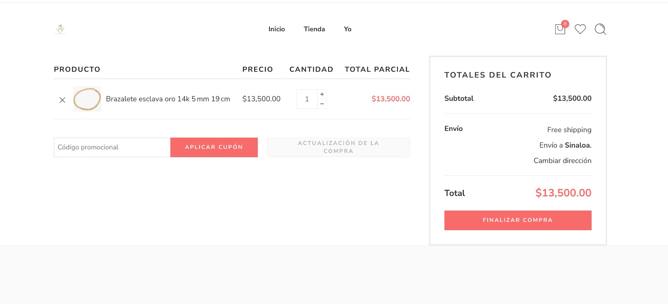Click the Total amount of $13,500.00
Image resolution: width=668 pixels, height=304 pixels.
pos(563,193)
